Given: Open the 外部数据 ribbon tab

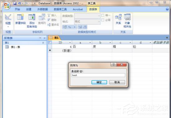Looking at the screenshot, I should (x=43, y=9).
